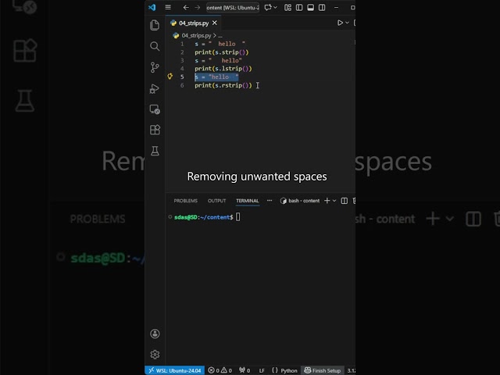The width and height of the screenshot is (500, 375).
Task: Select the 04_strips.py editor tab
Action: pyautogui.click(x=193, y=23)
